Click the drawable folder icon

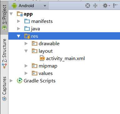click(35, 43)
